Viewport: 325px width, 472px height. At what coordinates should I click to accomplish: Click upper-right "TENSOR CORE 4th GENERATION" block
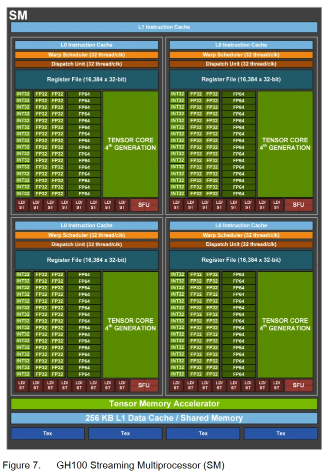coord(285,144)
